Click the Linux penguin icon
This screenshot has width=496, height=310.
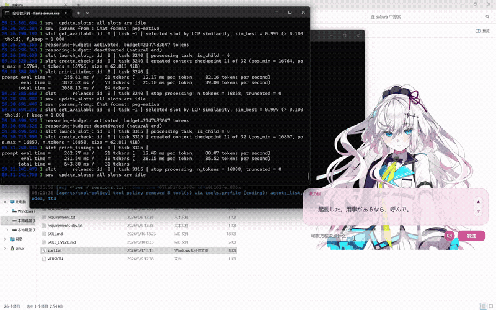pos(12,249)
